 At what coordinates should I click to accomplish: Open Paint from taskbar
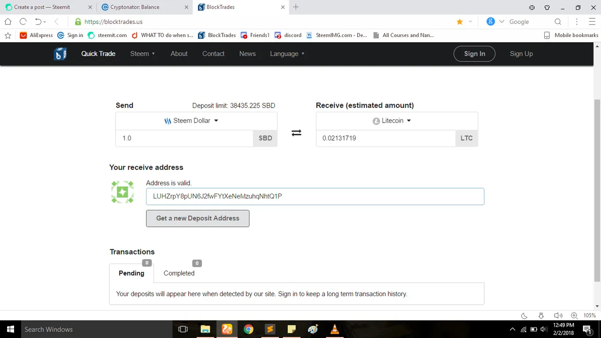point(313,329)
